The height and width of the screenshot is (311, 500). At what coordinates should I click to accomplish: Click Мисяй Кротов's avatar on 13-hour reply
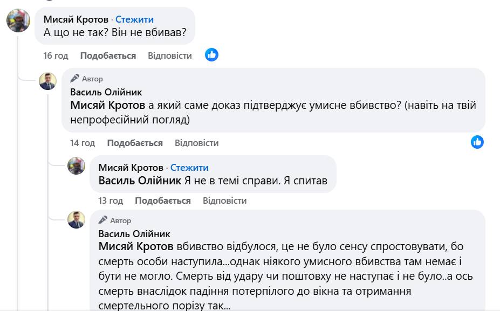[x=76, y=165]
